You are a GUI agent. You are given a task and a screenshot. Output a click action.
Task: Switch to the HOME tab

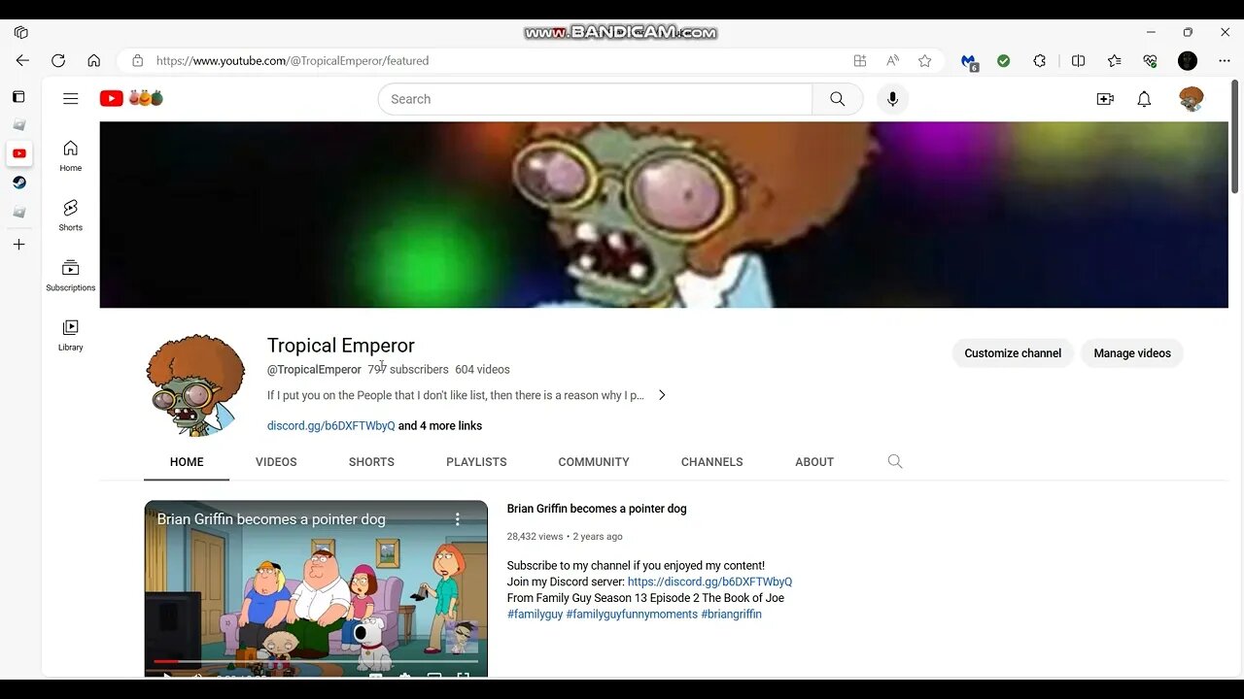tap(187, 462)
